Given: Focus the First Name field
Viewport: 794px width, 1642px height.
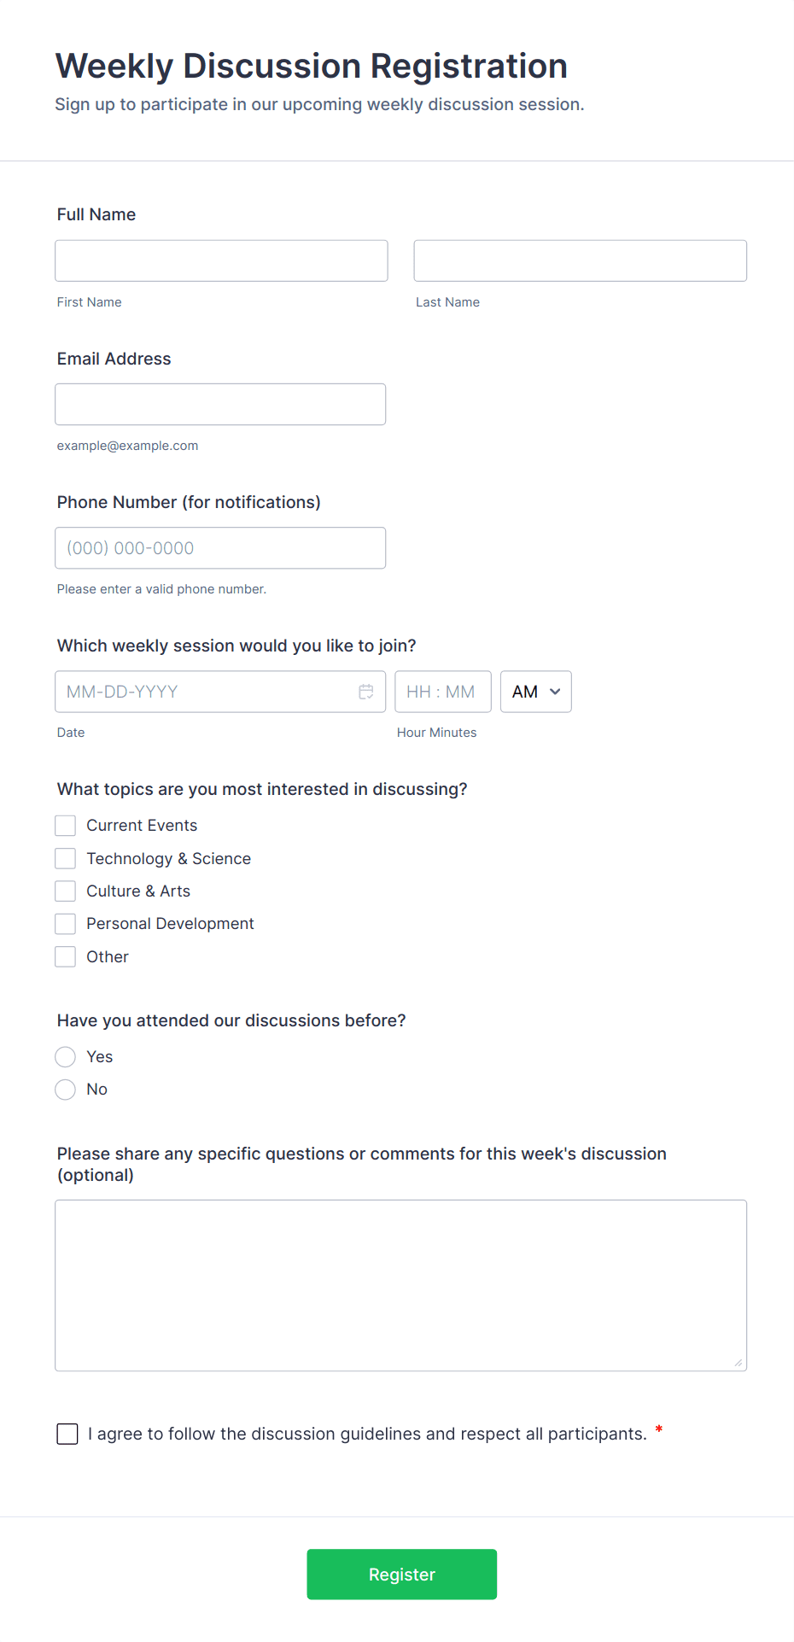Looking at the screenshot, I should click(x=221, y=260).
